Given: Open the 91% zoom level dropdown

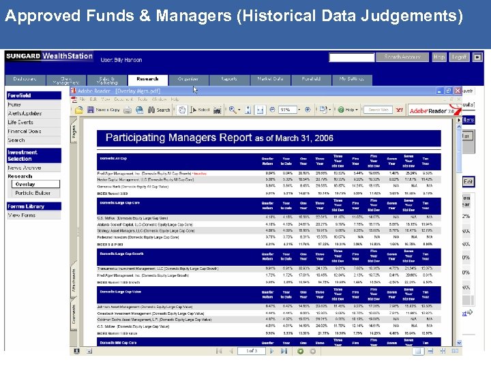Looking at the screenshot, I should tap(299, 110).
